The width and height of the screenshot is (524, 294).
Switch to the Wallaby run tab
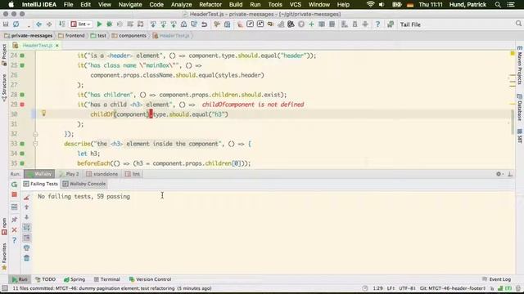coord(39,174)
